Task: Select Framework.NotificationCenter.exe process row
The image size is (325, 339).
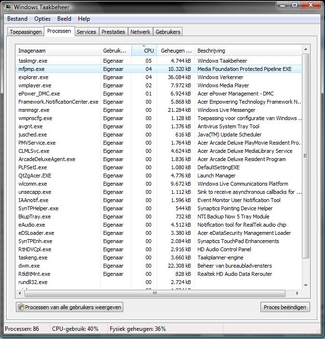Action: point(158,102)
